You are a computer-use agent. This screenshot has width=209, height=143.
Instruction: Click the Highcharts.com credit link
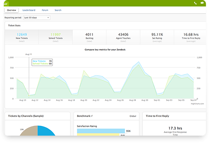point(197,104)
